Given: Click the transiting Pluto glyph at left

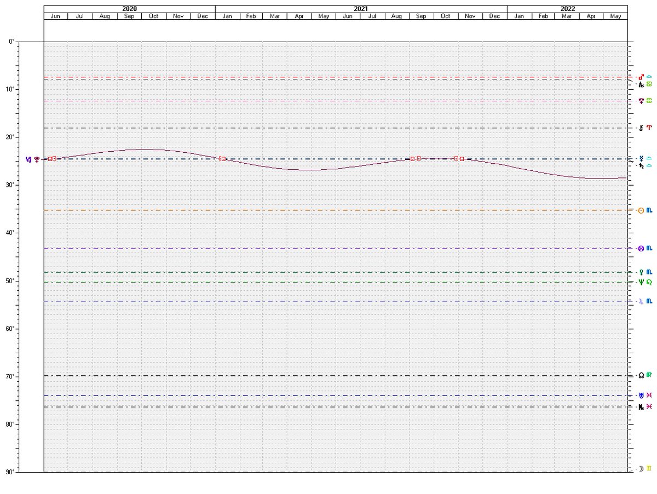Looking at the screenshot, I should (x=37, y=159).
